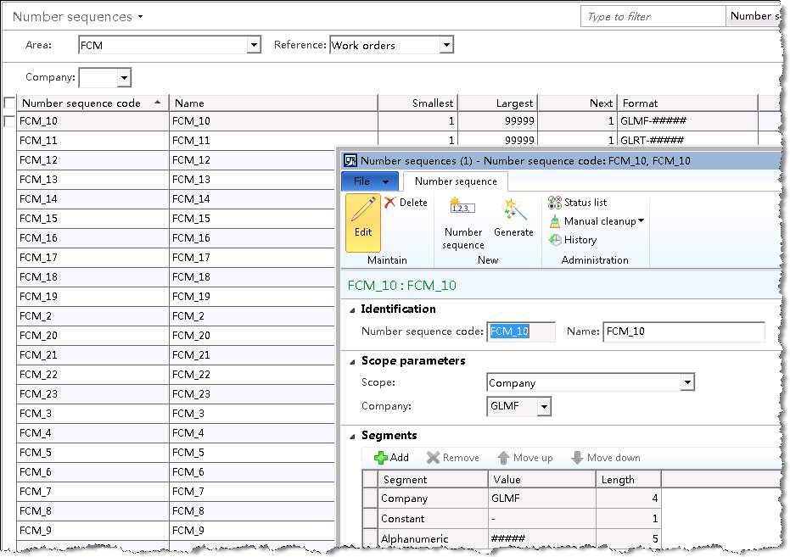
Task: Select the FCM_11 row code cell
Action: (x=92, y=141)
